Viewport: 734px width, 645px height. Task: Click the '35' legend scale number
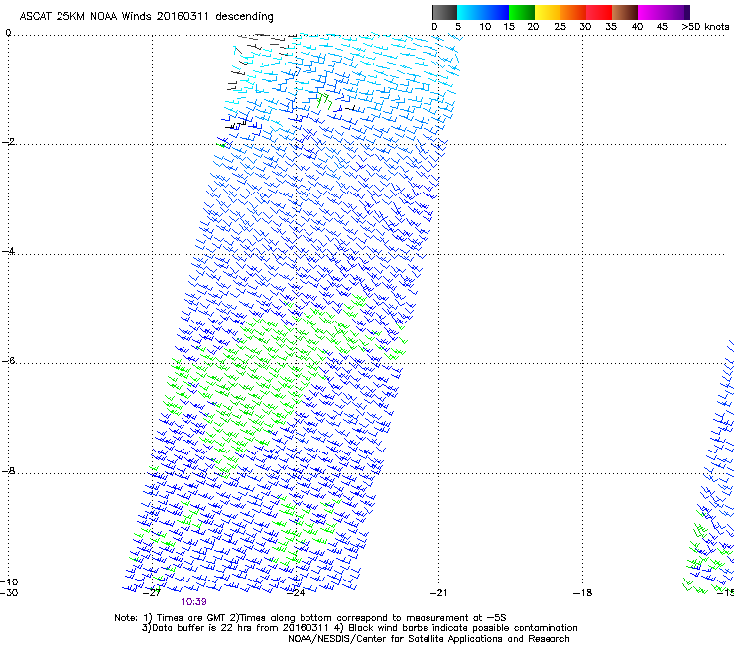pos(611,26)
